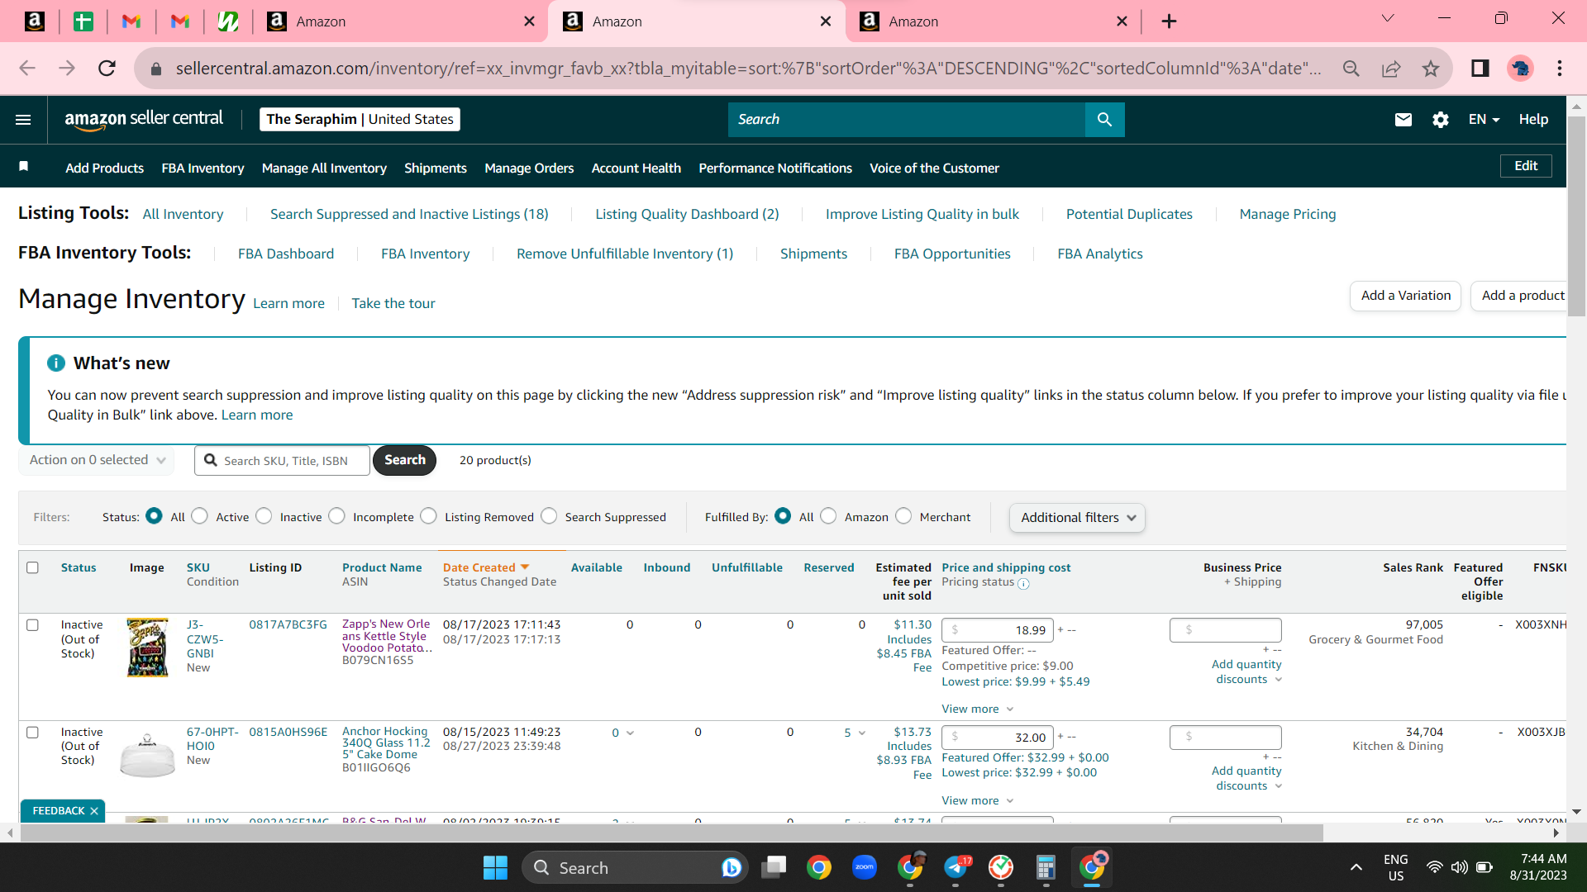Tick the checkbox for Zapp's New Orleans row

[x=32, y=625]
